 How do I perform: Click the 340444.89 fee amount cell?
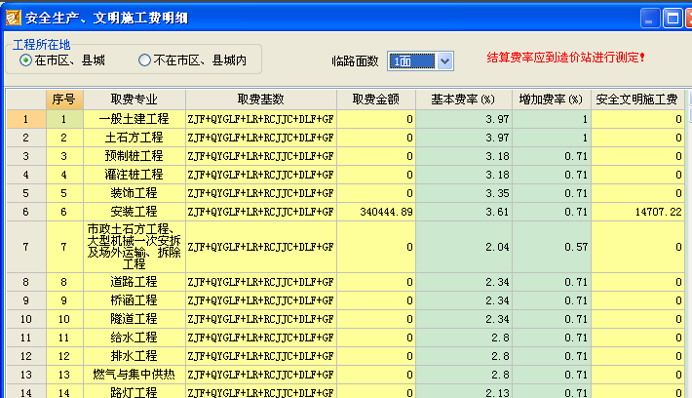(375, 212)
